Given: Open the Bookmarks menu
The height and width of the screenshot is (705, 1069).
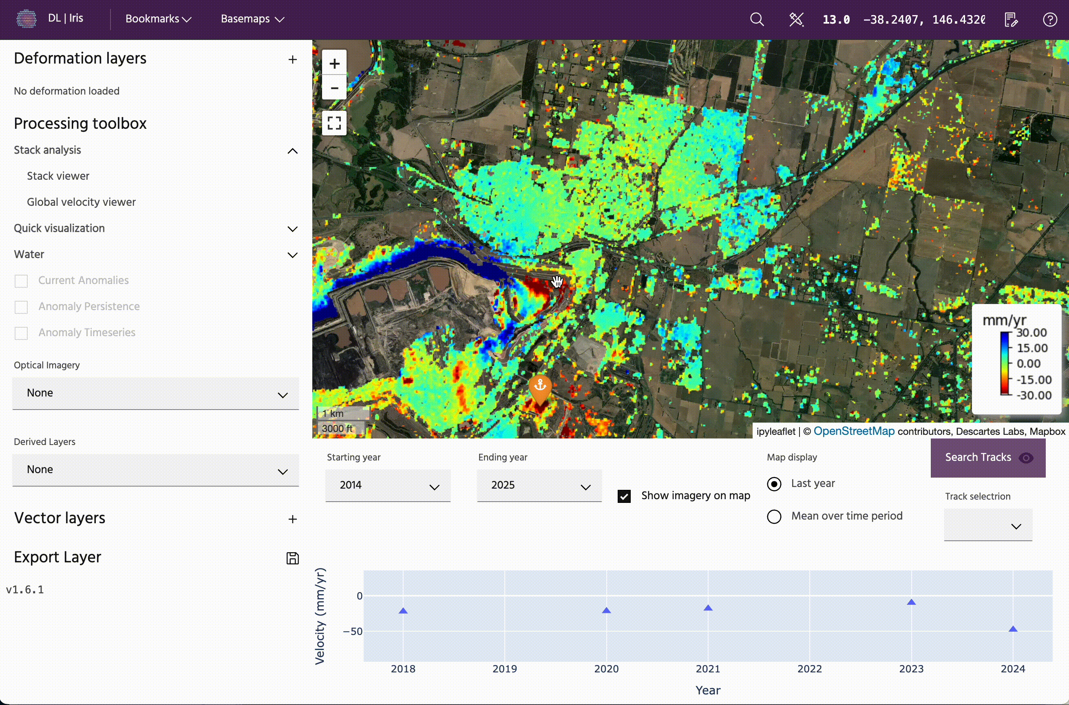Looking at the screenshot, I should point(158,19).
